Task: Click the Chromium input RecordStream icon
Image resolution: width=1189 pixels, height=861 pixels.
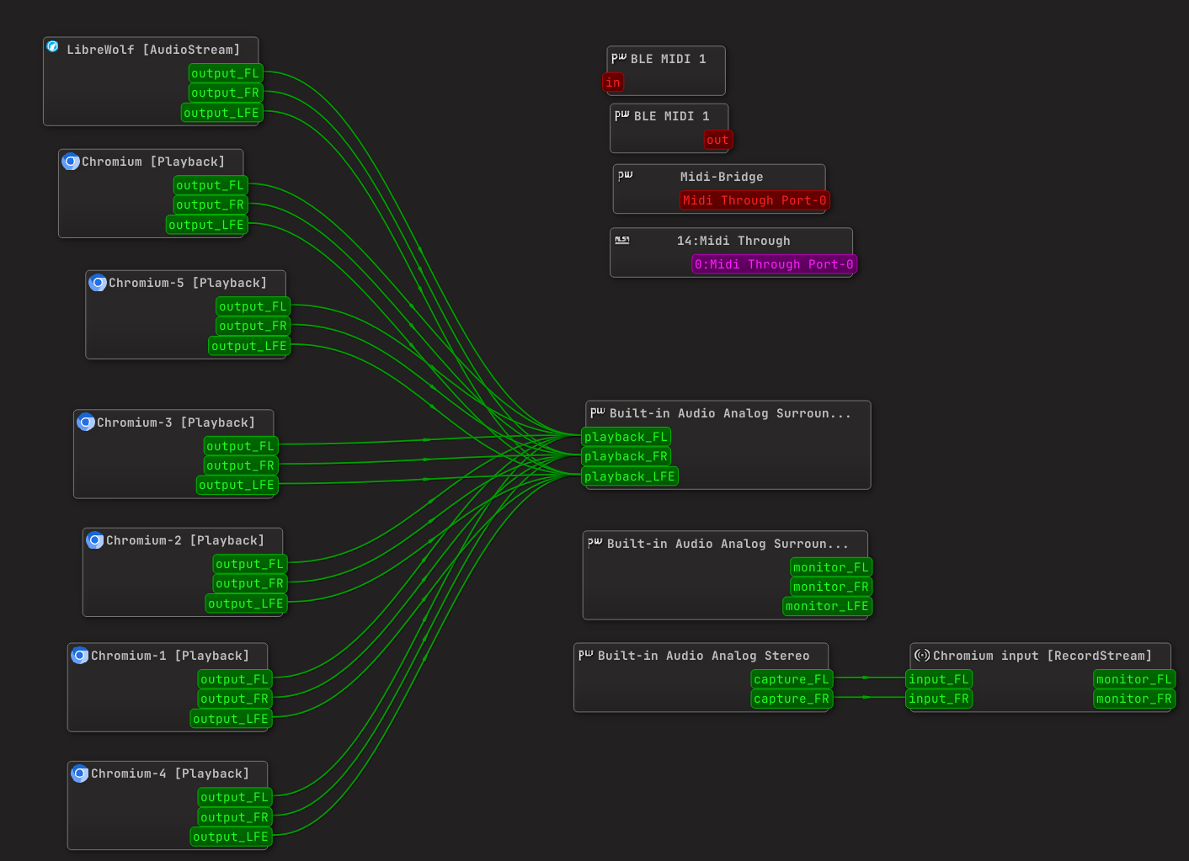Action: tap(922, 655)
